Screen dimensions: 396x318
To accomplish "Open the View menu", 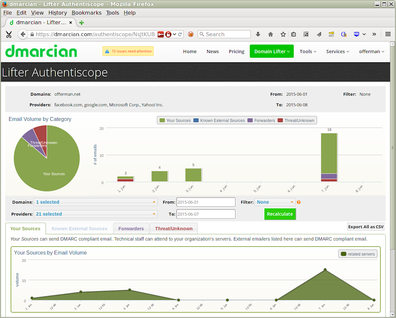I will coord(37,13).
